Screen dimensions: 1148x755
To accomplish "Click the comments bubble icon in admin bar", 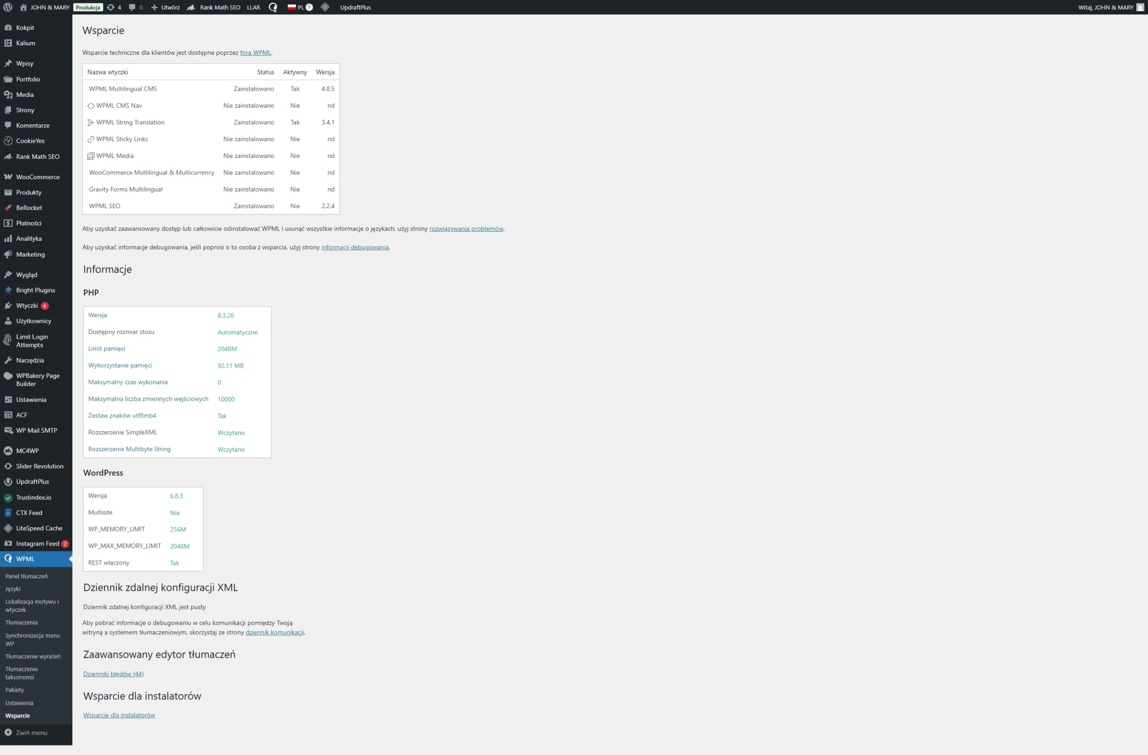I will click(136, 7).
